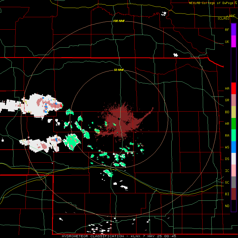Click the HR legend label
Screen dimensions: 238x238
[227, 124]
